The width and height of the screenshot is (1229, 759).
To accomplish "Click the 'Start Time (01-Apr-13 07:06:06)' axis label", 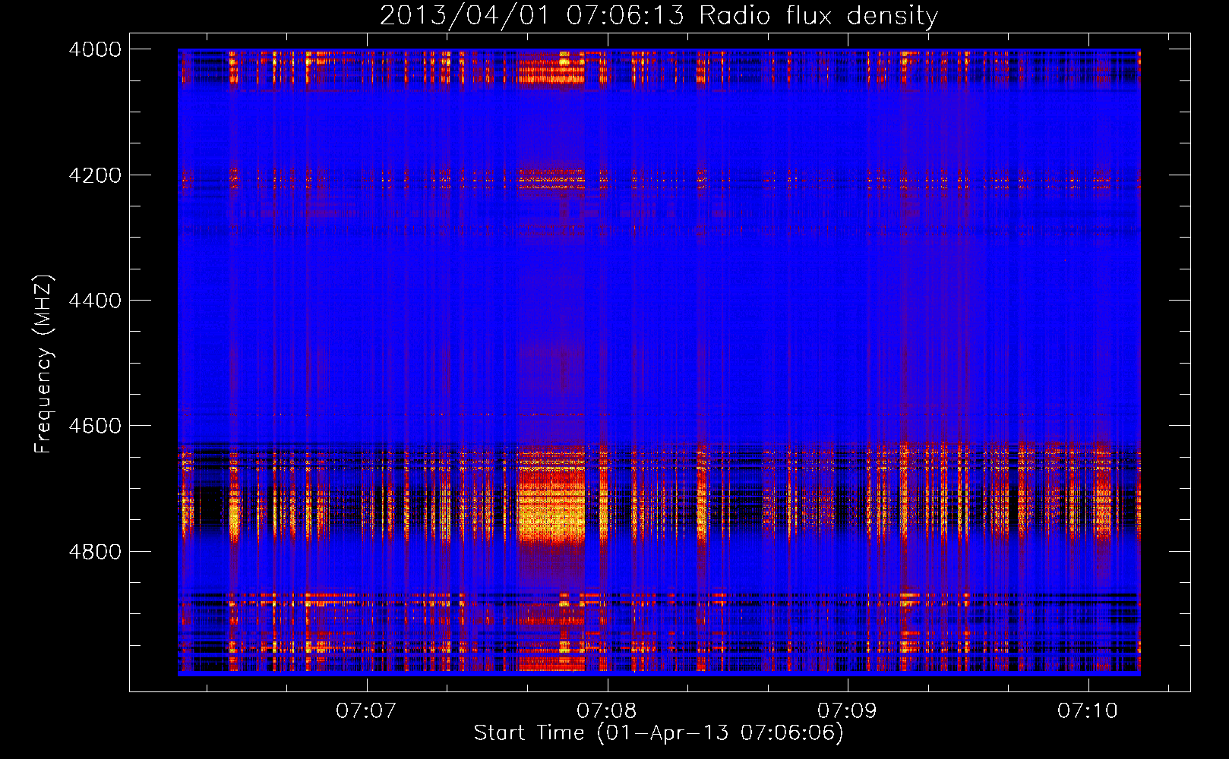I will click(659, 732).
